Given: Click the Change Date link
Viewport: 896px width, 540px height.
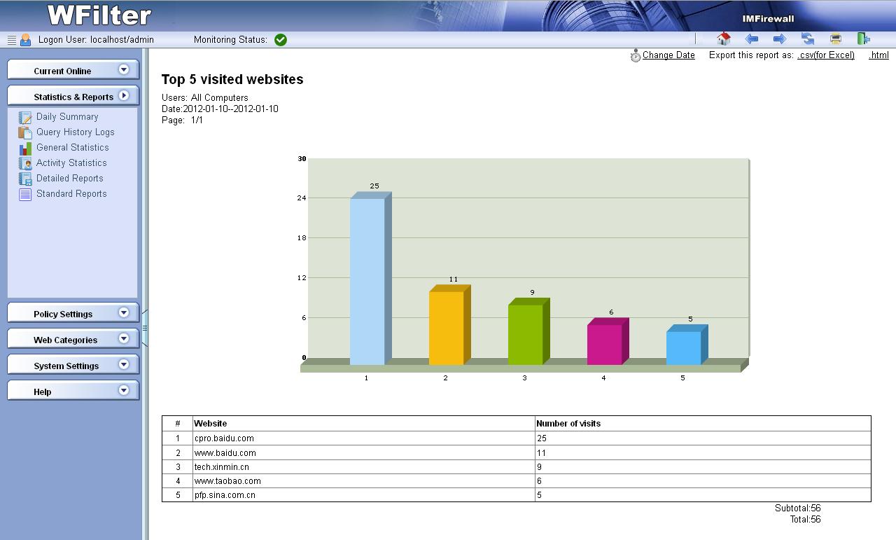Looking at the screenshot, I should [x=668, y=55].
